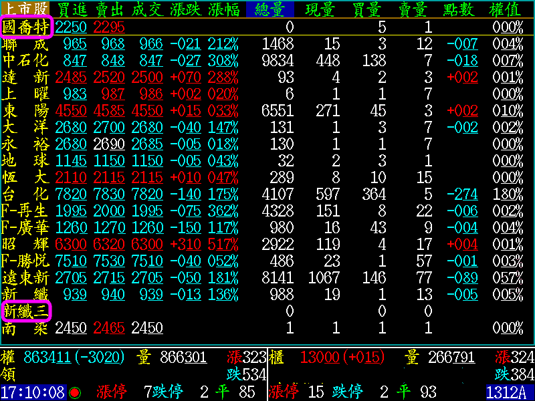The height and width of the screenshot is (401, 535).
Task: Select the 權值 column header
Action: [x=506, y=9]
